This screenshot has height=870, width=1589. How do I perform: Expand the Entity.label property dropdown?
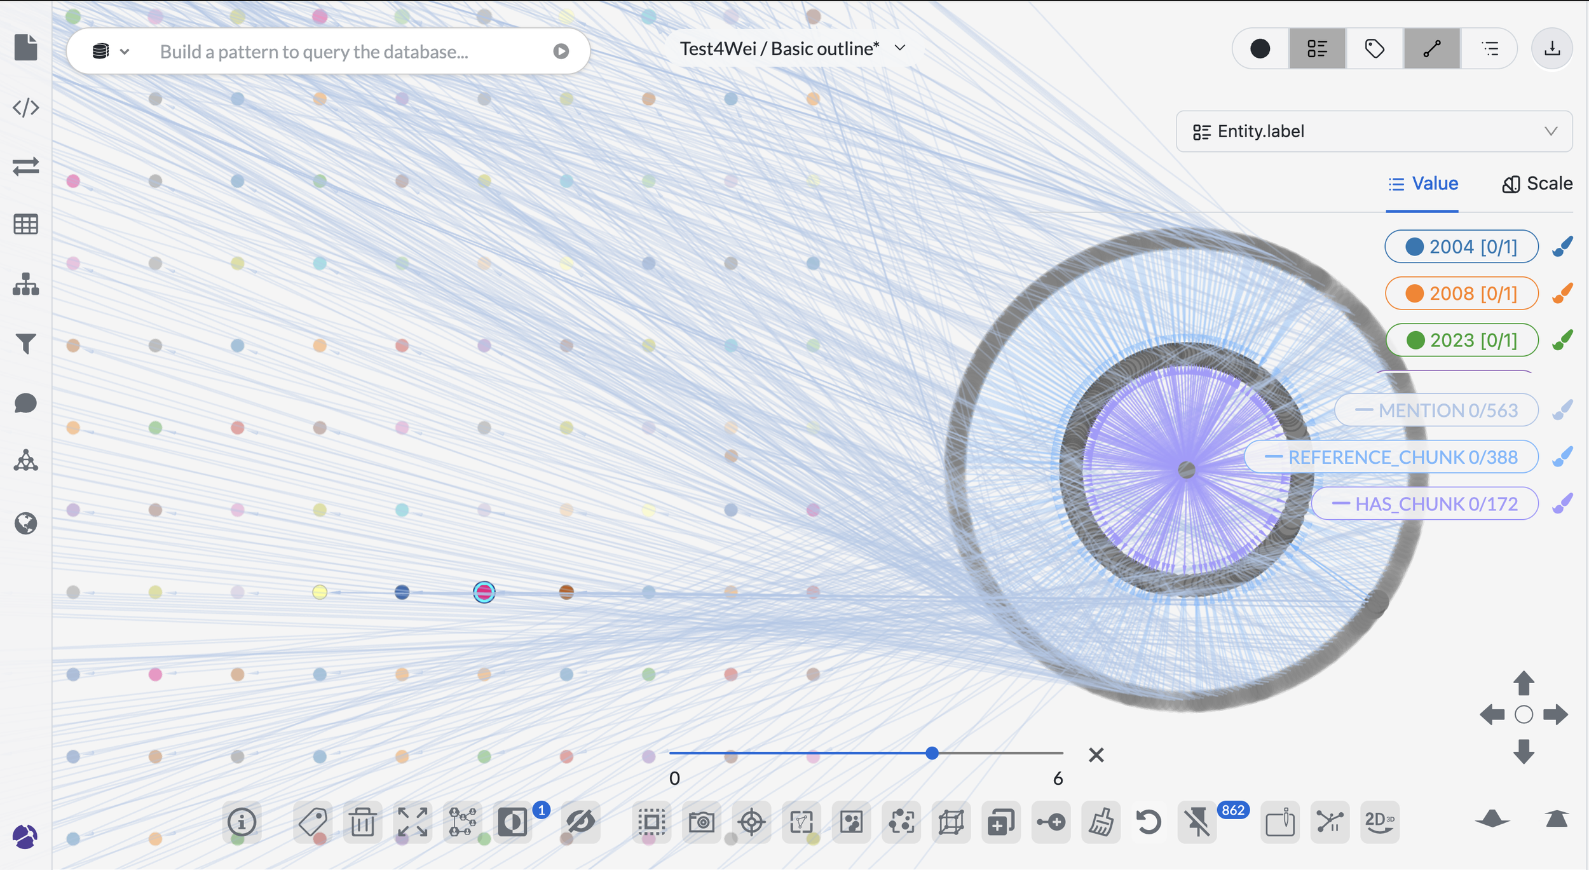[1374, 132]
